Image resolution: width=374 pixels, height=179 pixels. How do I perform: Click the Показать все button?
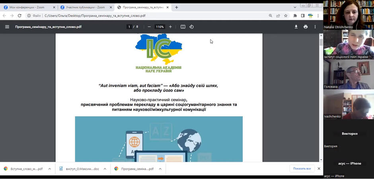click(x=302, y=169)
